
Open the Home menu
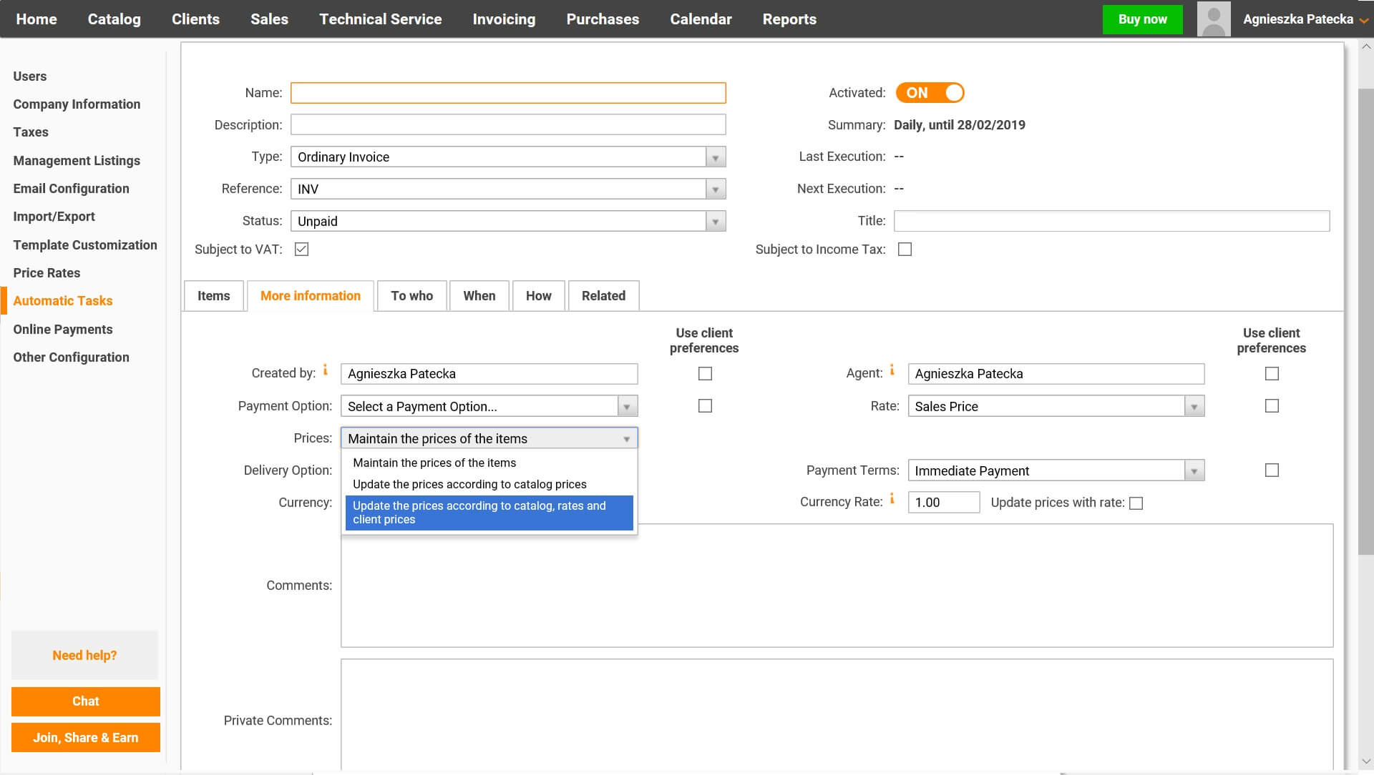[36, 19]
